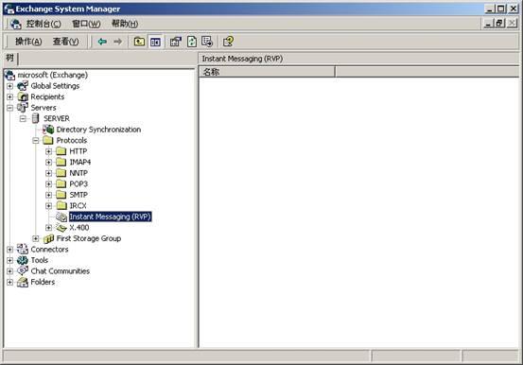The width and height of the screenshot is (523, 365).
Task: Open the 窗口(W) menu
Action: click(86, 24)
